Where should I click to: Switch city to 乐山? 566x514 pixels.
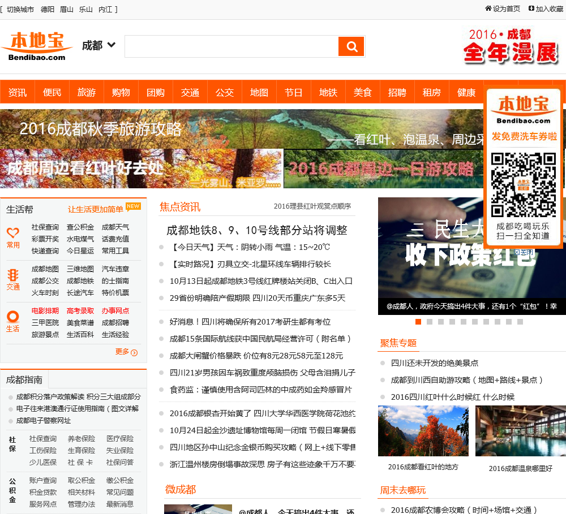tap(86, 10)
